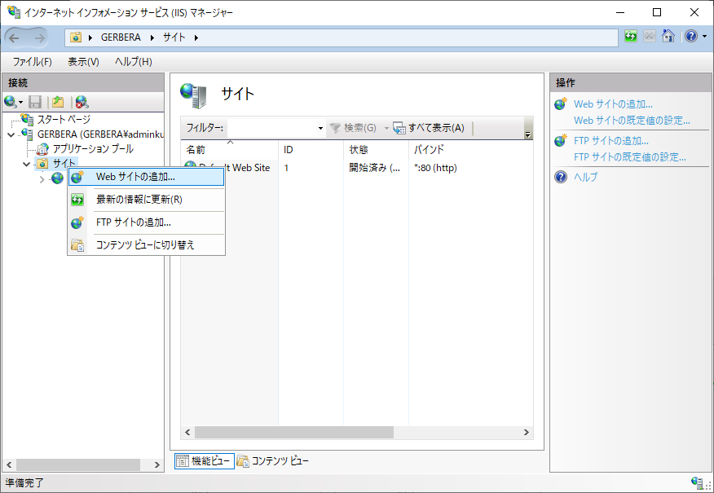Click the blue help icon in the top toolbar
The width and height of the screenshot is (714, 493).
690,37
